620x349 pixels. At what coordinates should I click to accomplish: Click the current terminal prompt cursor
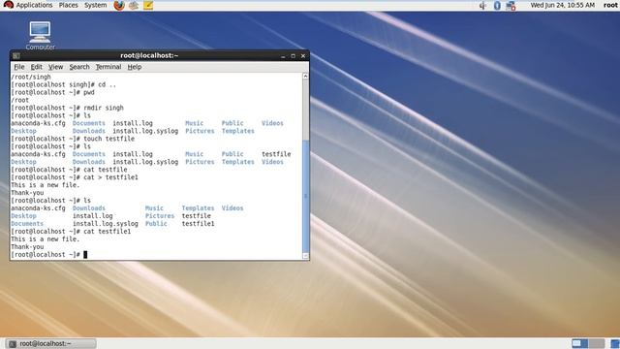click(x=85, y=254)
